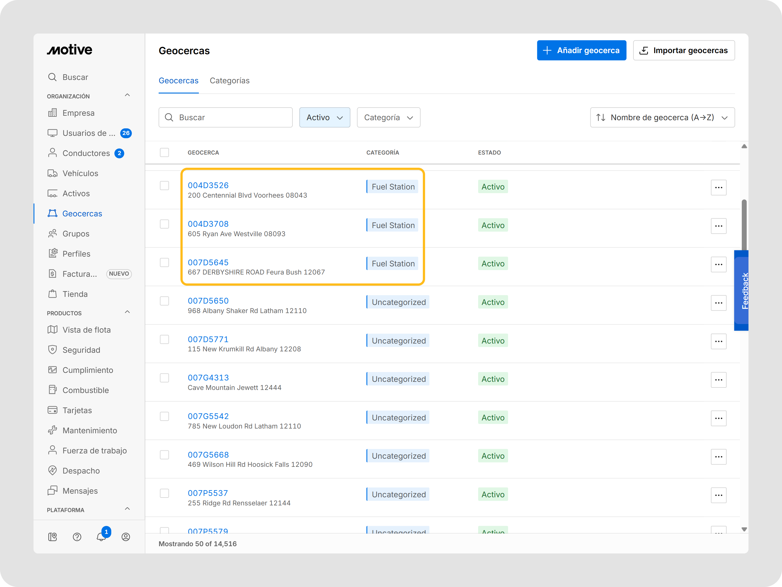Go to Combustible in the sidebar
782x587 pixels.
click(x=85, y=390)
